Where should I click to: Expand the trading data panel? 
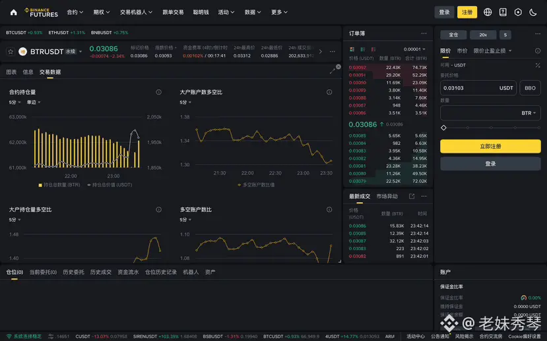coord(332,71)
